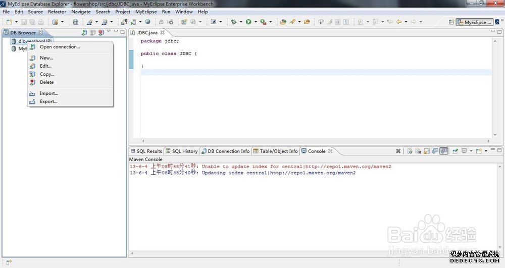Open the Refactor menu
Viewport: 505px width, 268px height.
tap(57, 12)
